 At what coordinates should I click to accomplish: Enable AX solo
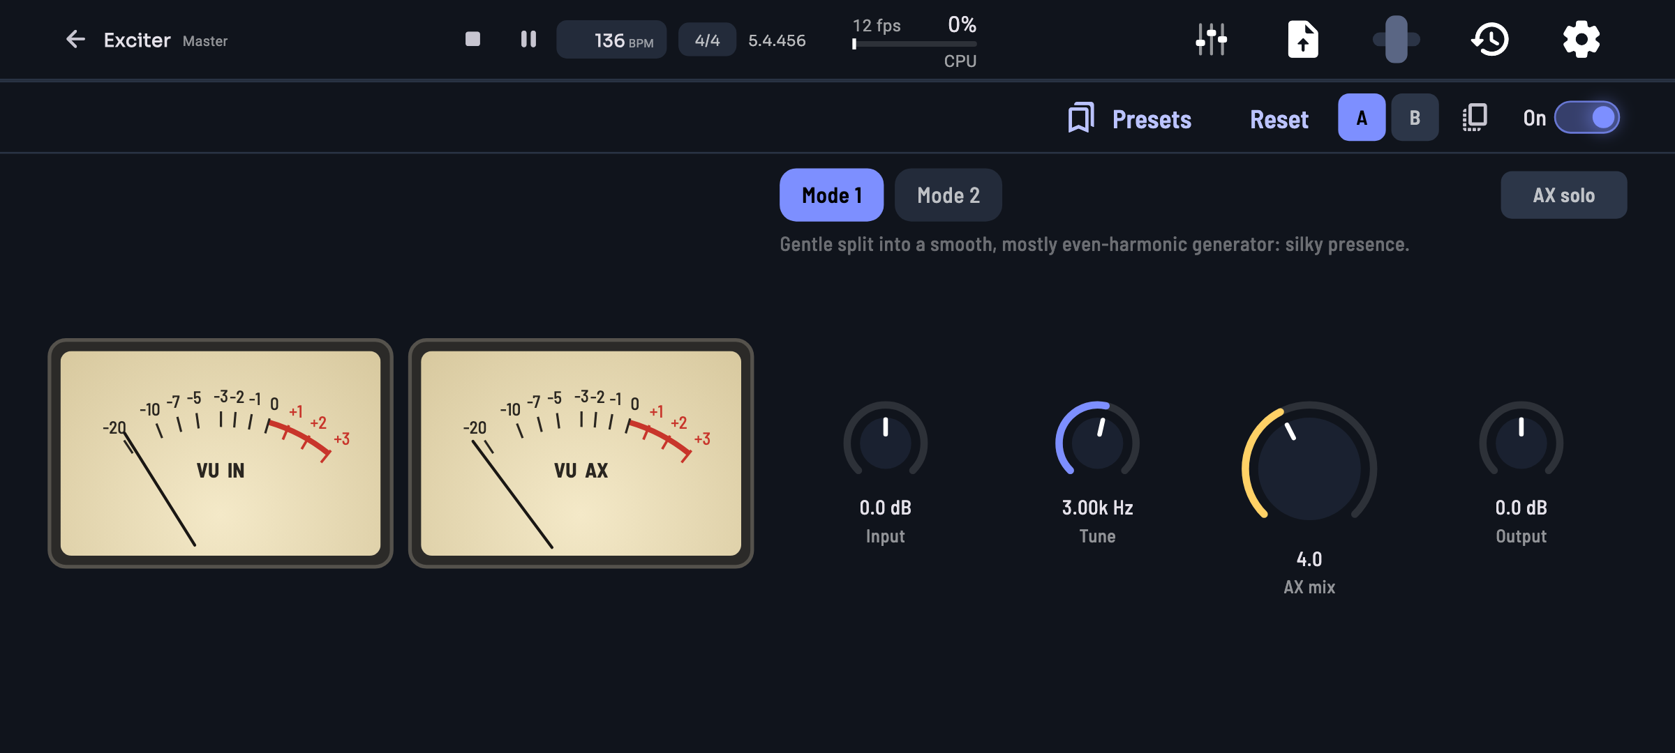(1563, 195)
